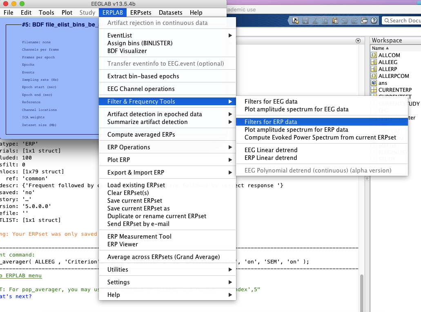Select Compute averaged ERPs
Image resolution: width=421 pixels, height=312 pixels.
167,135
